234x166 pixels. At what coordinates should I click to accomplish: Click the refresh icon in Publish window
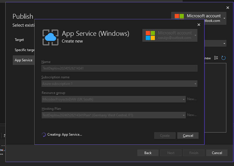click(224, 58)
